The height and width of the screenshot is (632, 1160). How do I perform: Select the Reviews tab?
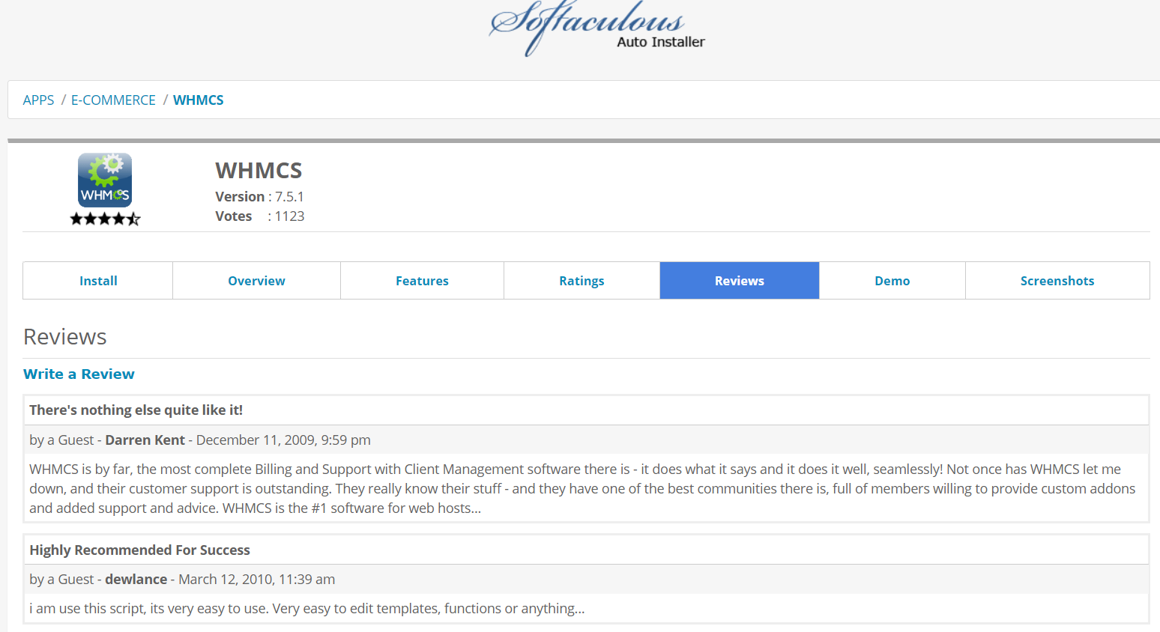coord(740,281)
